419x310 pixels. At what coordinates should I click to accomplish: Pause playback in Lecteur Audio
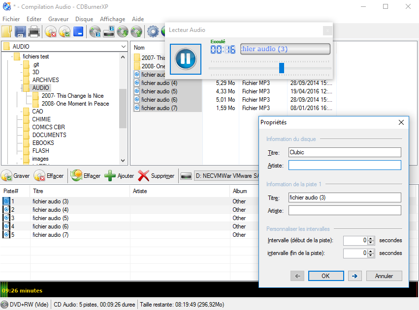click(186, 59)
